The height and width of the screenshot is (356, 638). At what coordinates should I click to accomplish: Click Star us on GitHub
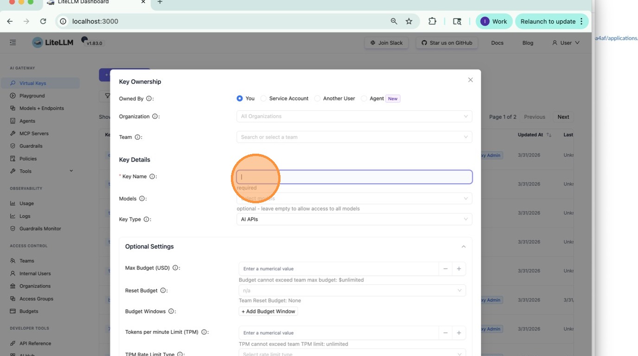[x=447, y=43]
